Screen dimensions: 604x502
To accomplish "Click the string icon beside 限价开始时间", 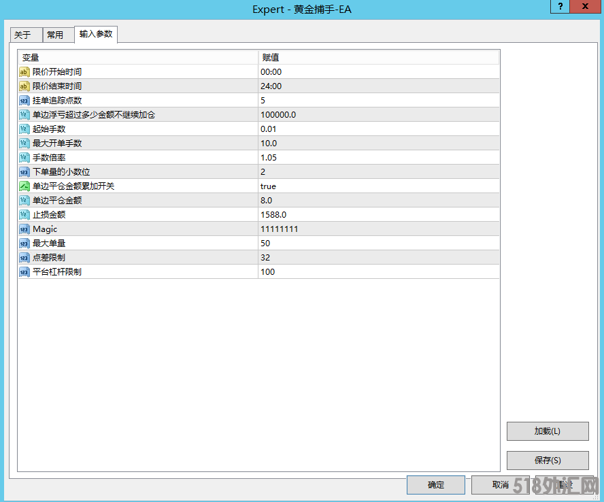I will pos(24,72).
